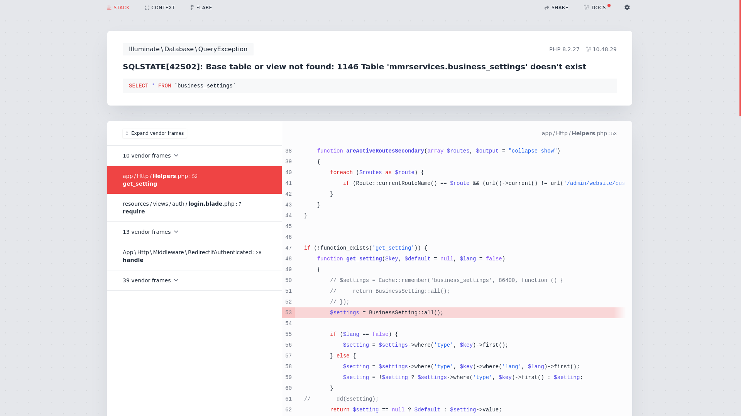Click the Laravel version 10.48.29 logo icon

tap(589, 49)
